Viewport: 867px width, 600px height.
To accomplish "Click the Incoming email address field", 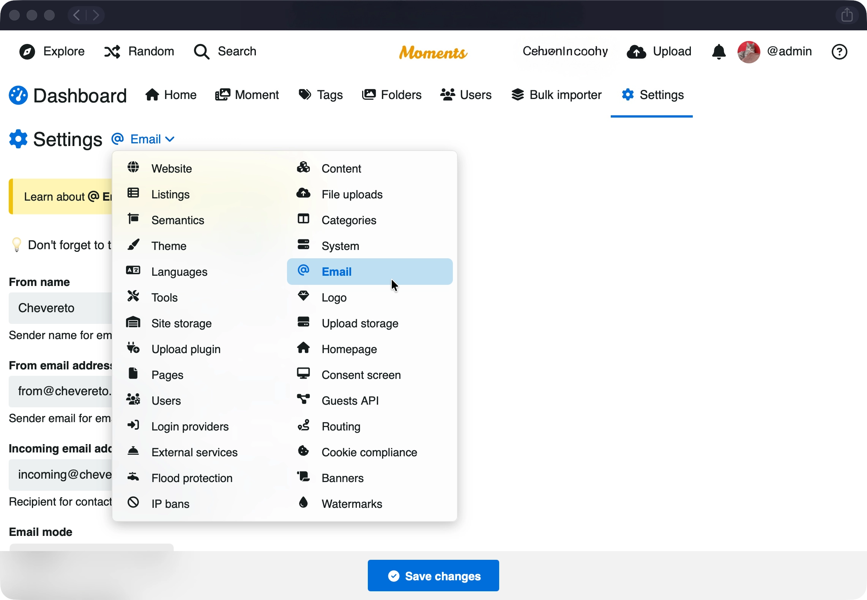I will coord(61,474).
